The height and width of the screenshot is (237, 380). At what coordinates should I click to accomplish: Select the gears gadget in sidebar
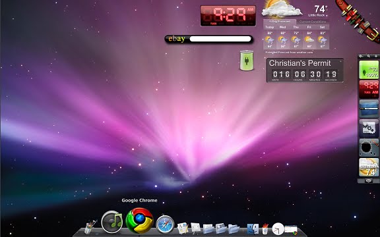(x=369, y=128)
